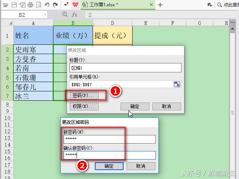This screenshot has height=179, width=239.
Task: Click the open folder icon in toolbar
Action: pyautogui.click(x=6, y=5)
